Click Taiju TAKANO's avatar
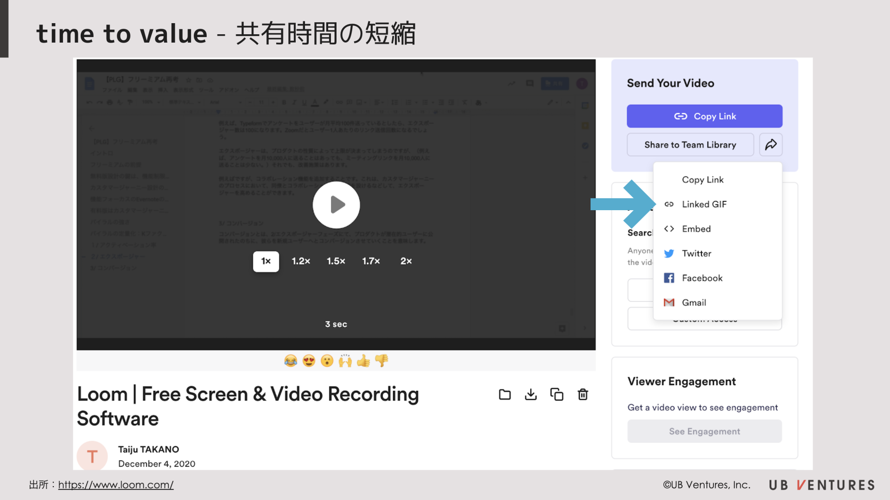The image size is (890, 500). click(x=92, y=456)
